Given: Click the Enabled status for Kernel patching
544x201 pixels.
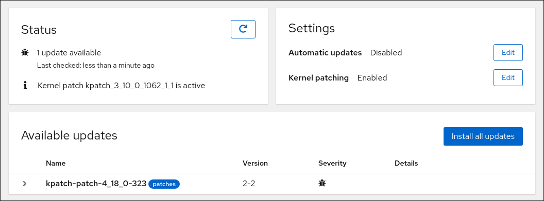Looking at the screenshot, I should pos(372,78).
